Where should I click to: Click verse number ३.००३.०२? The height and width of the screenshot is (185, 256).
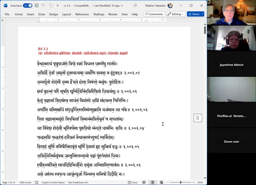coord(129,92)
